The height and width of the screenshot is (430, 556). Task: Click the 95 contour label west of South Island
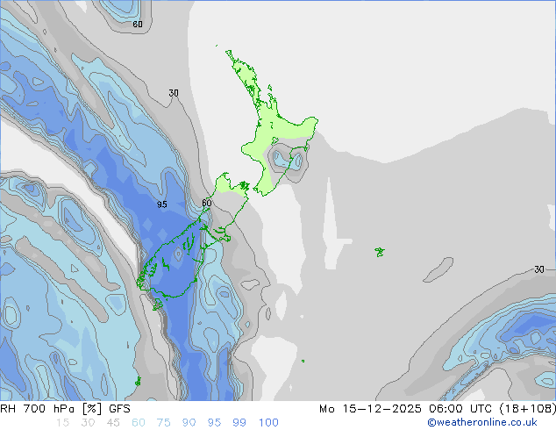[x=162, y=204]
